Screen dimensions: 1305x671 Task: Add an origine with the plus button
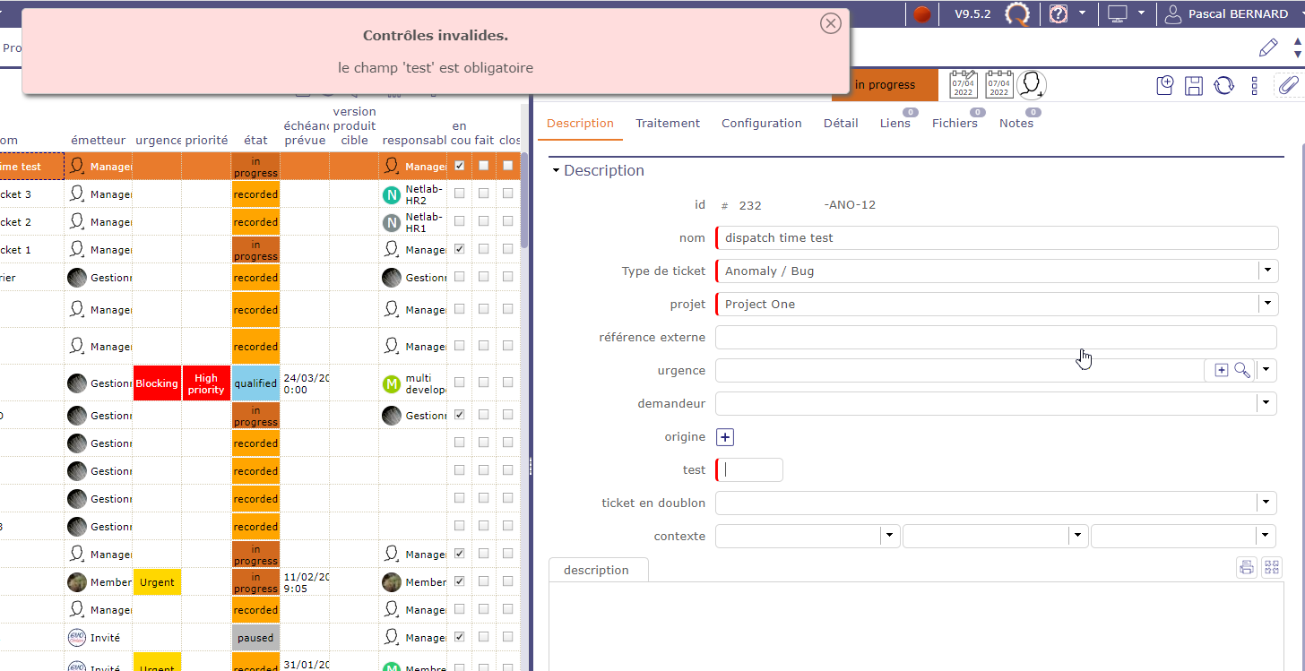(726, 437)
